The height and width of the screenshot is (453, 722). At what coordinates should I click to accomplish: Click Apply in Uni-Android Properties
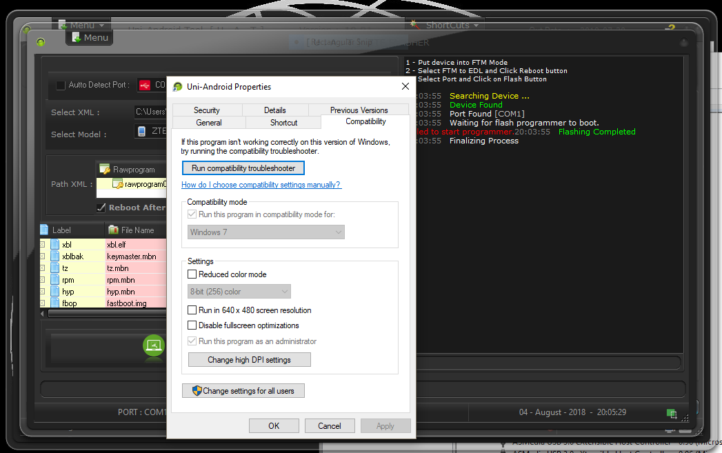click(385, 426)
